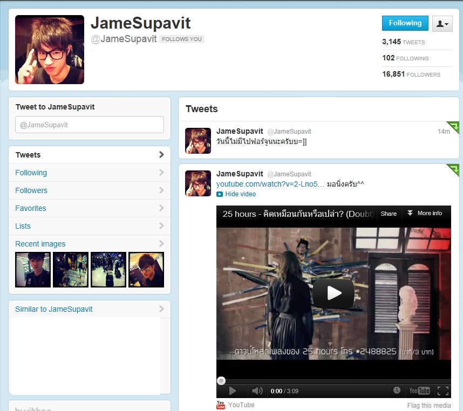Viewport: 463px width, 411px height.
Task: Mute the video with the speaker icon
Action: point(257,391)
